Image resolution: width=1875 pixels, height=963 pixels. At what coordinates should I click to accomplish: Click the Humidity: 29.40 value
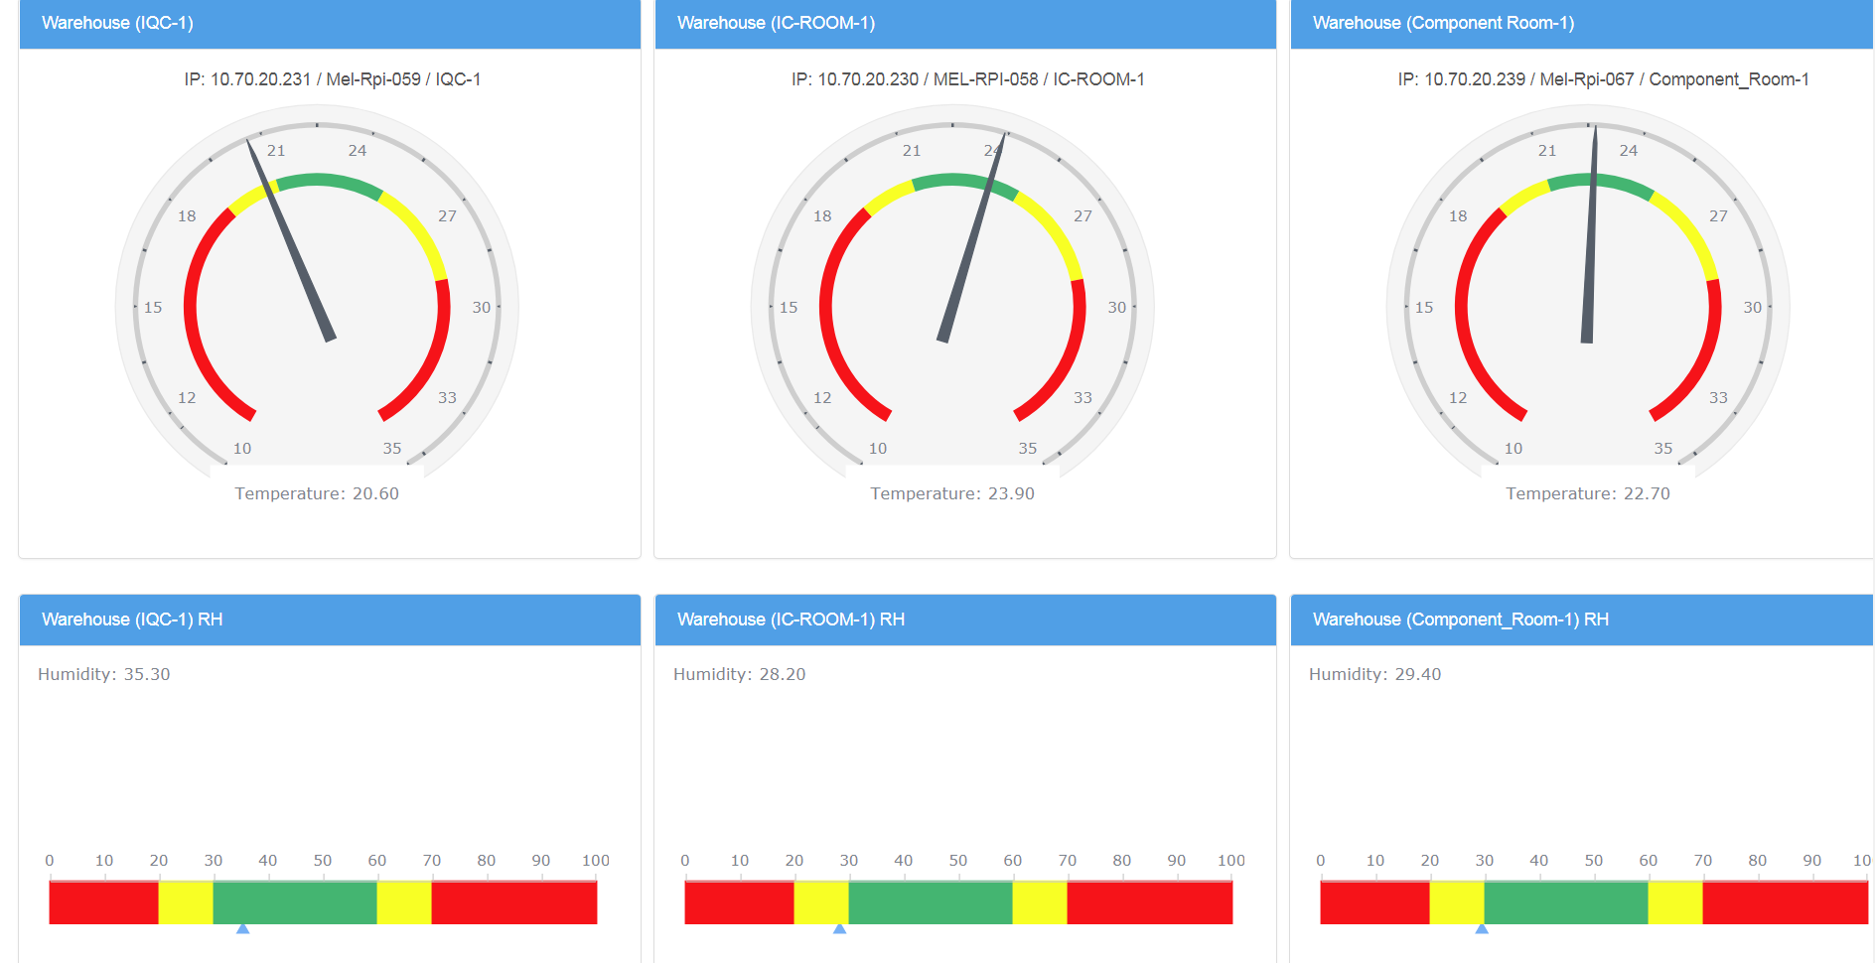pyautogui.click(x=1375, y=674)
